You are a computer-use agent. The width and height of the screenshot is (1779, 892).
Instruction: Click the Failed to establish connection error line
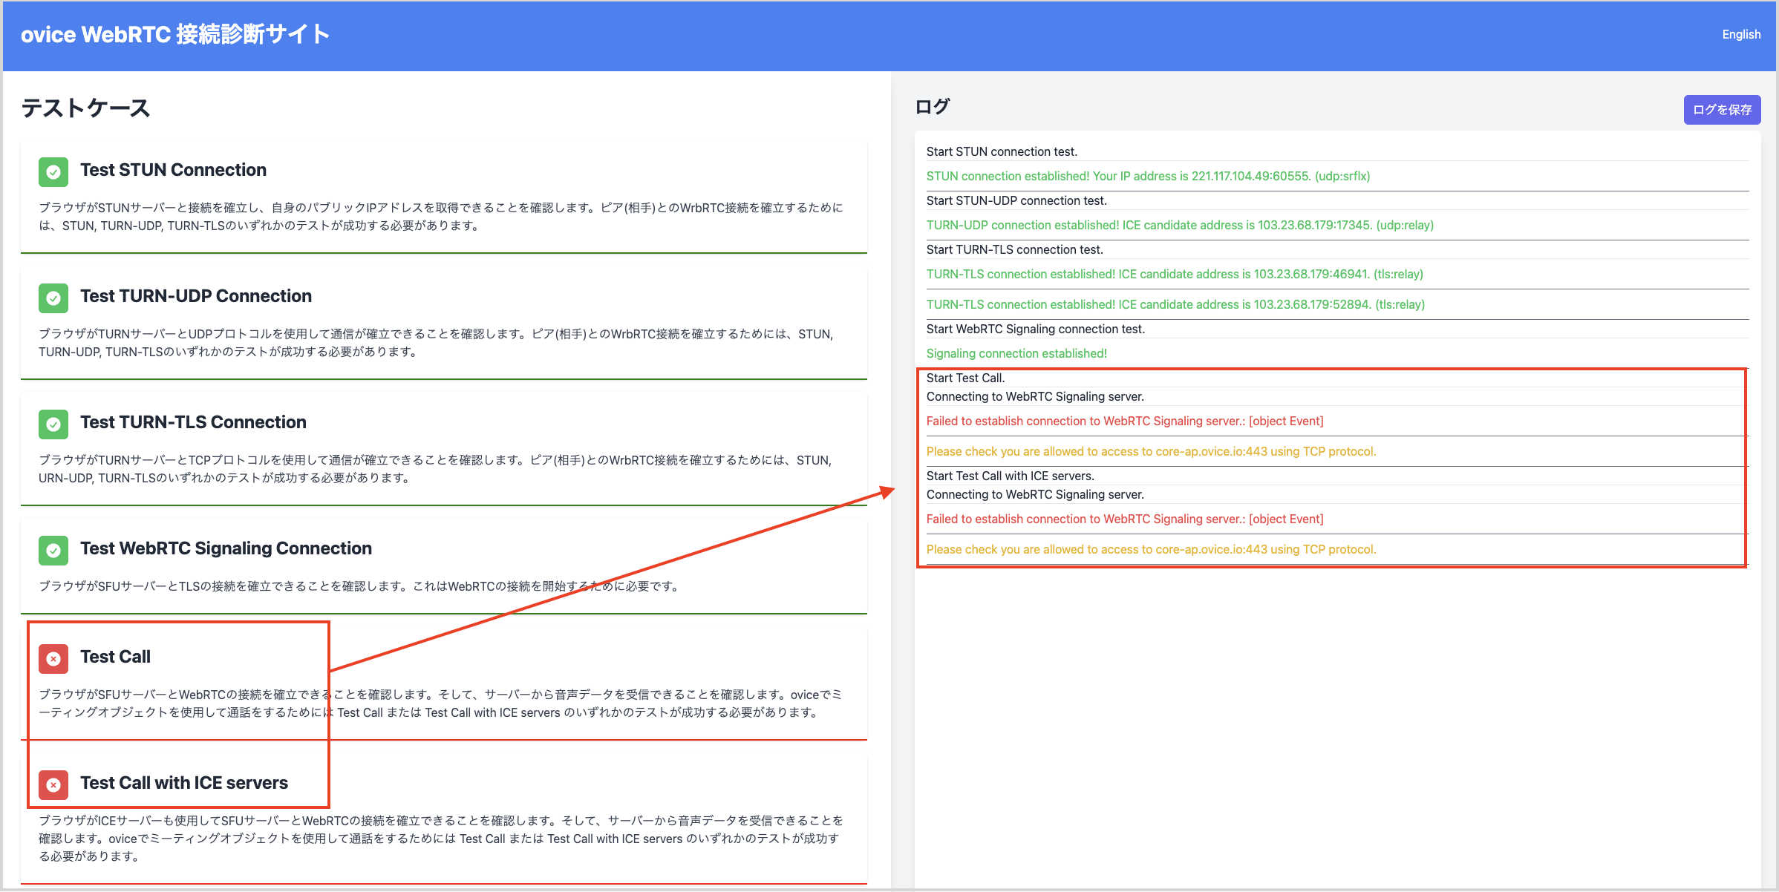pos(1124,421)
